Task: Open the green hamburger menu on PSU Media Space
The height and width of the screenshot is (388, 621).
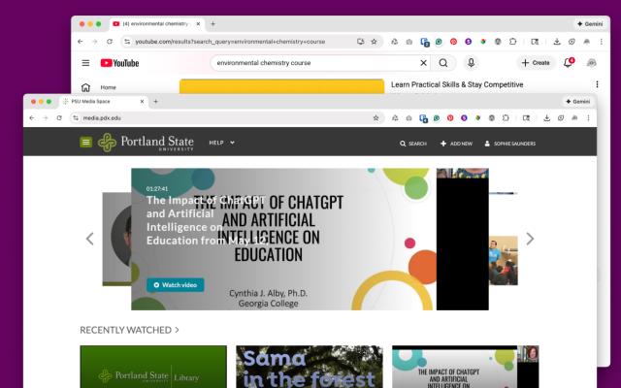Action: coord(86,143)
